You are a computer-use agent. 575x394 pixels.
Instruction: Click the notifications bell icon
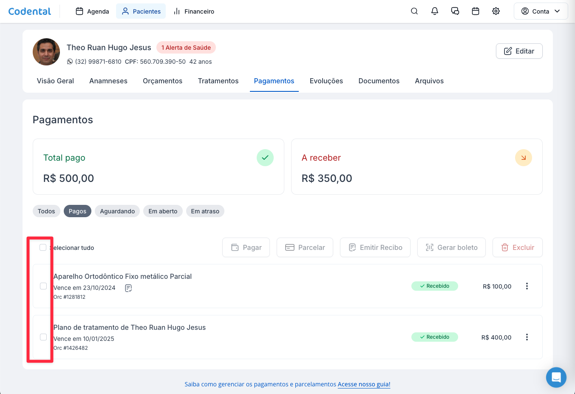(x=435, y=11)
